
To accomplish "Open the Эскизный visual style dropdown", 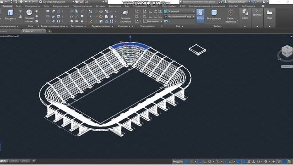I will [179, 11].
